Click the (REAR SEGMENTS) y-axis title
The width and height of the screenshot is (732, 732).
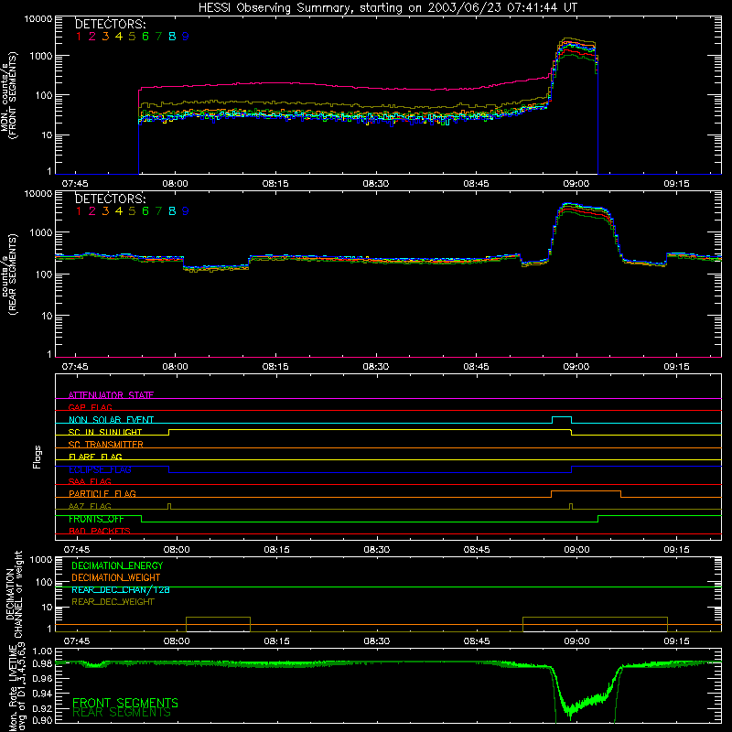point(13,274)
